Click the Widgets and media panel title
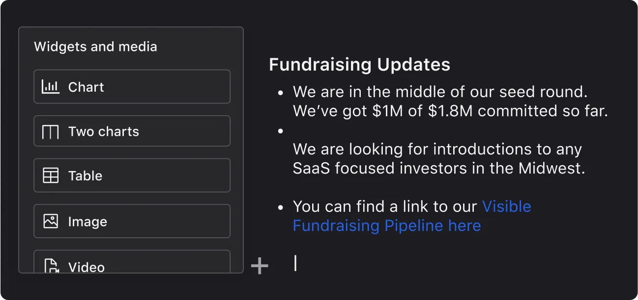Screen dimensions: 638x300 95,47
